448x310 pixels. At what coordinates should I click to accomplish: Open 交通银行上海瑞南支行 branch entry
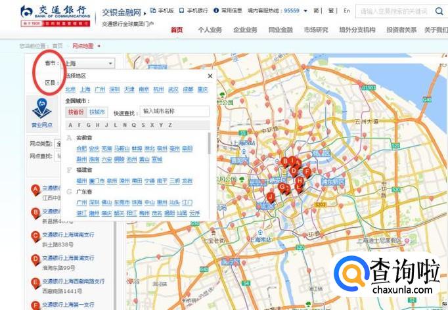[x=68, y=234]
